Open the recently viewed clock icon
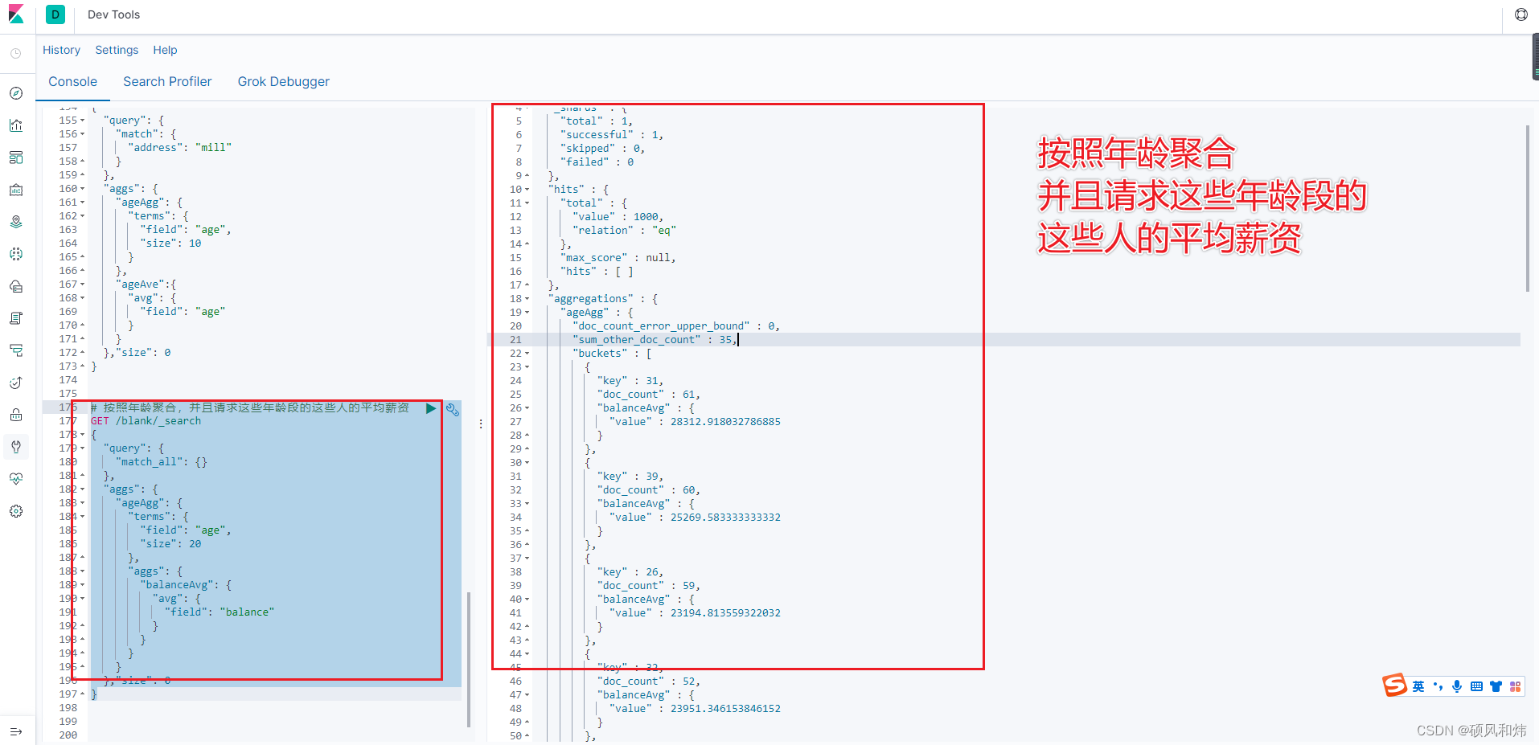 click(x=16, y=53)
